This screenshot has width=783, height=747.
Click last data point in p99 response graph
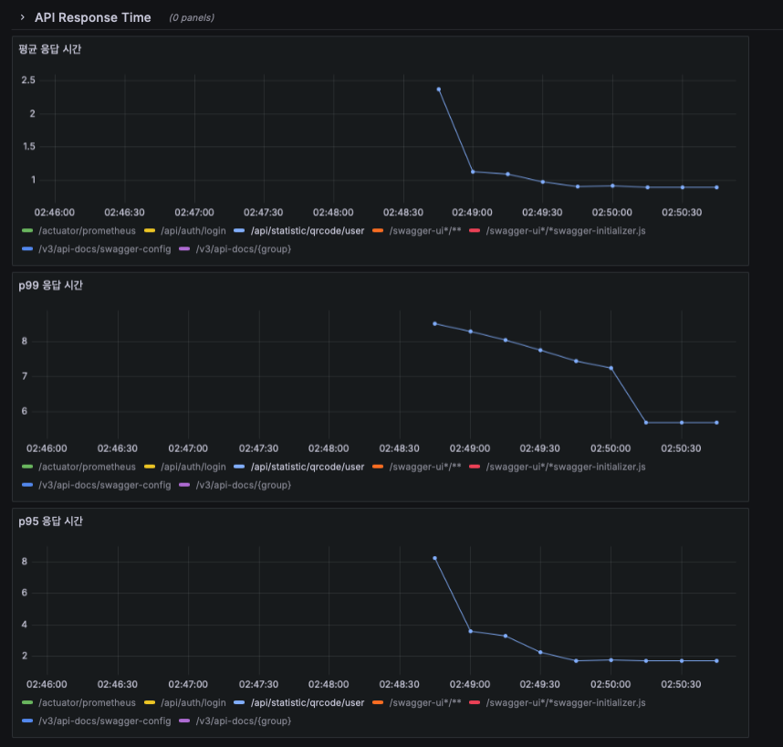click(716, 423)
